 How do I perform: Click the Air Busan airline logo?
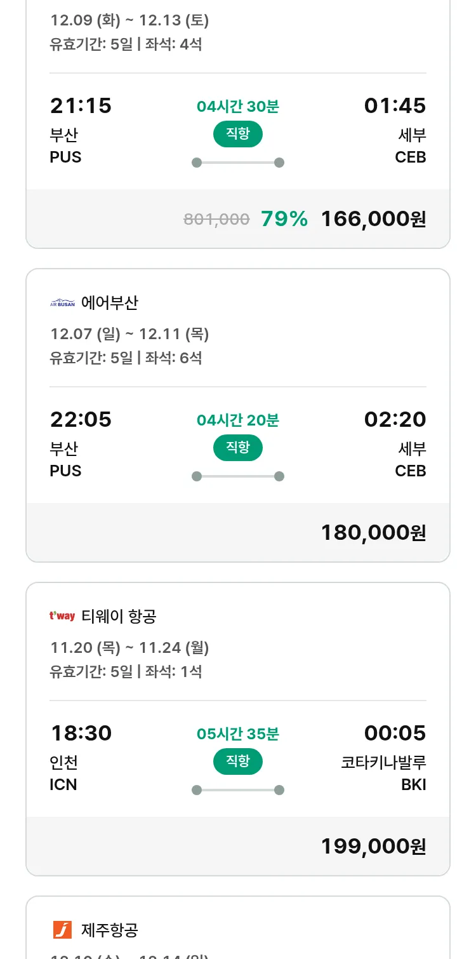tap(62, 303)
